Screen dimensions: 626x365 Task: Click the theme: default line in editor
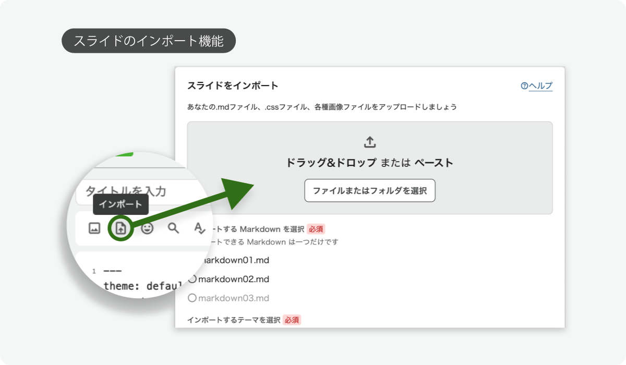[142, 286]
